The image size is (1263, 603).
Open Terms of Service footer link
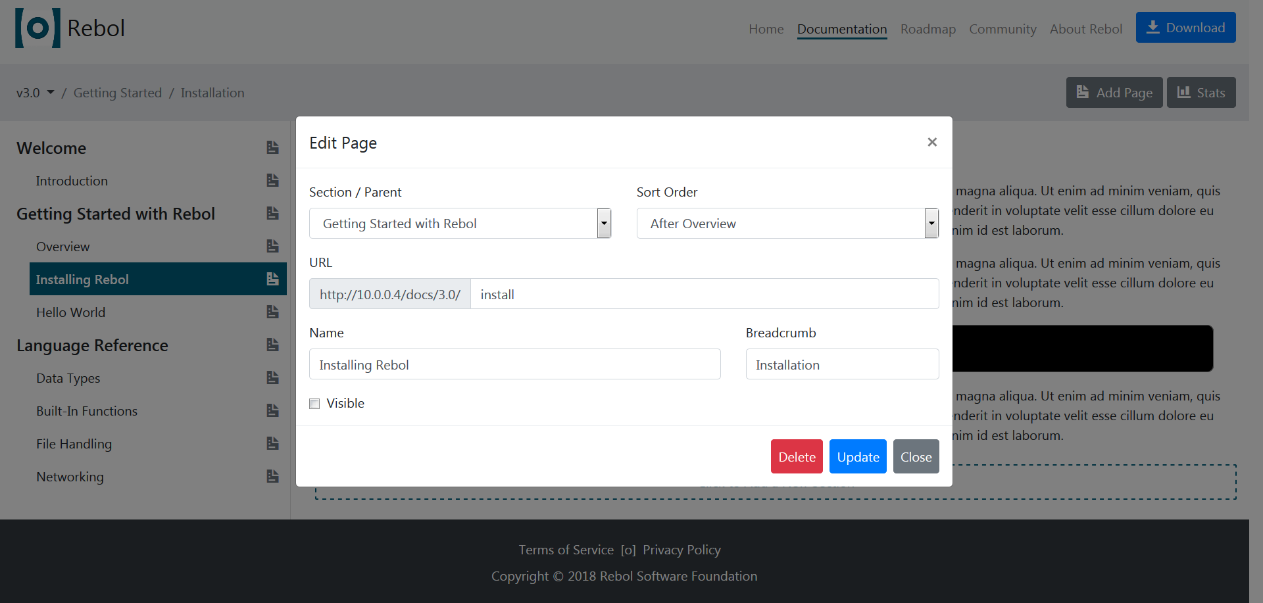click(566, 550)
